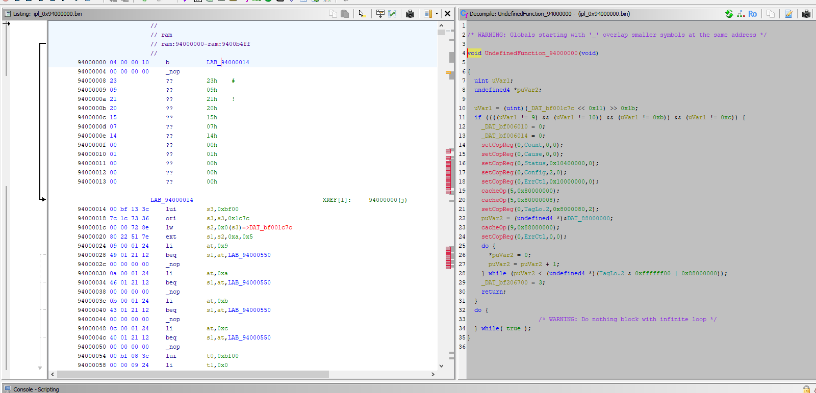Click the Listing panel icon beside the title

(7, 14)
